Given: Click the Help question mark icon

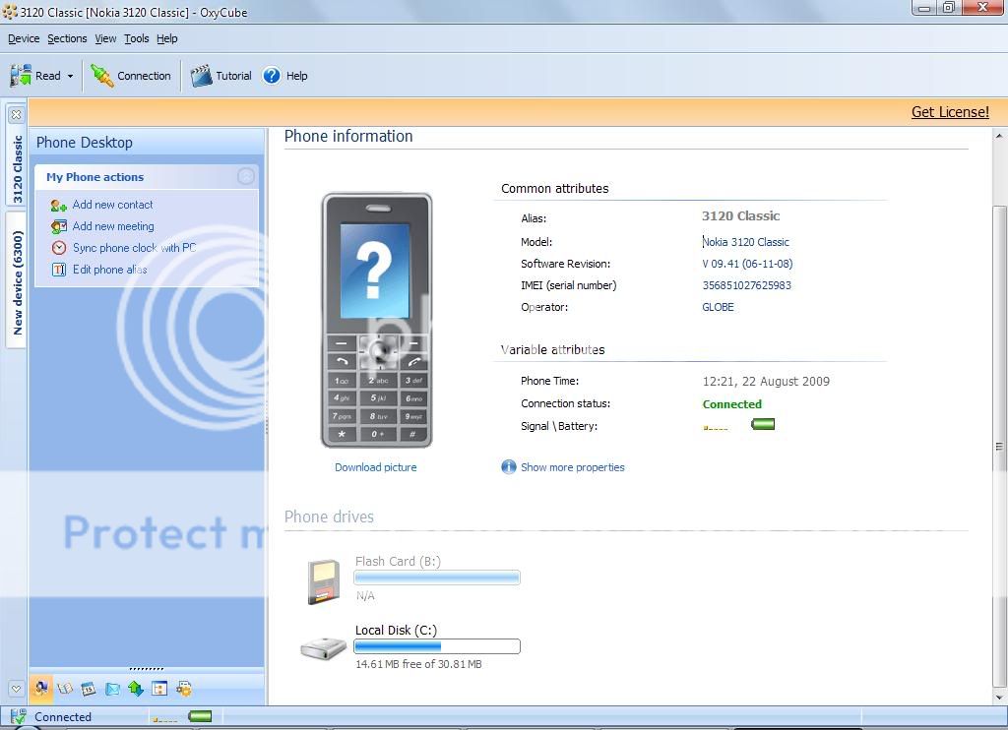Looking at the screenshot, I should (272, 76).
